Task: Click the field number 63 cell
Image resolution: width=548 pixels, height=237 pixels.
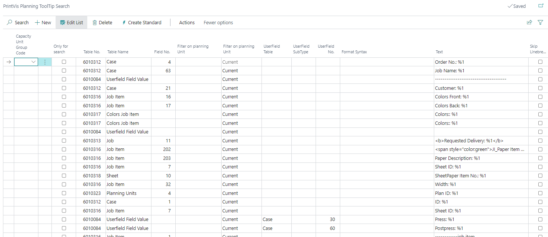Action: click(163, 71)
